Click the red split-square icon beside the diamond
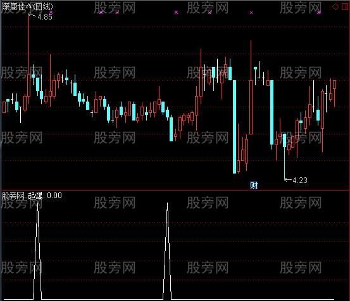Image resolution: width=350 pixels, height=301 pixels. point(346,7)
